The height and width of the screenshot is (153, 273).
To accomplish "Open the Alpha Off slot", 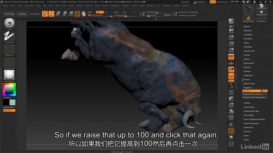I will [x=9, y=50].
